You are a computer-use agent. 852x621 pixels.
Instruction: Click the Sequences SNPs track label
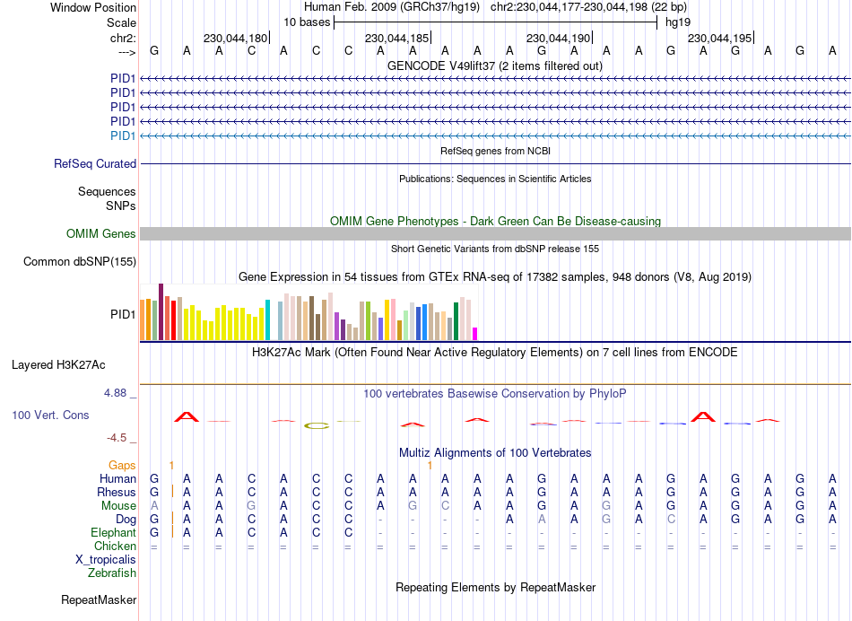point(107,198)
